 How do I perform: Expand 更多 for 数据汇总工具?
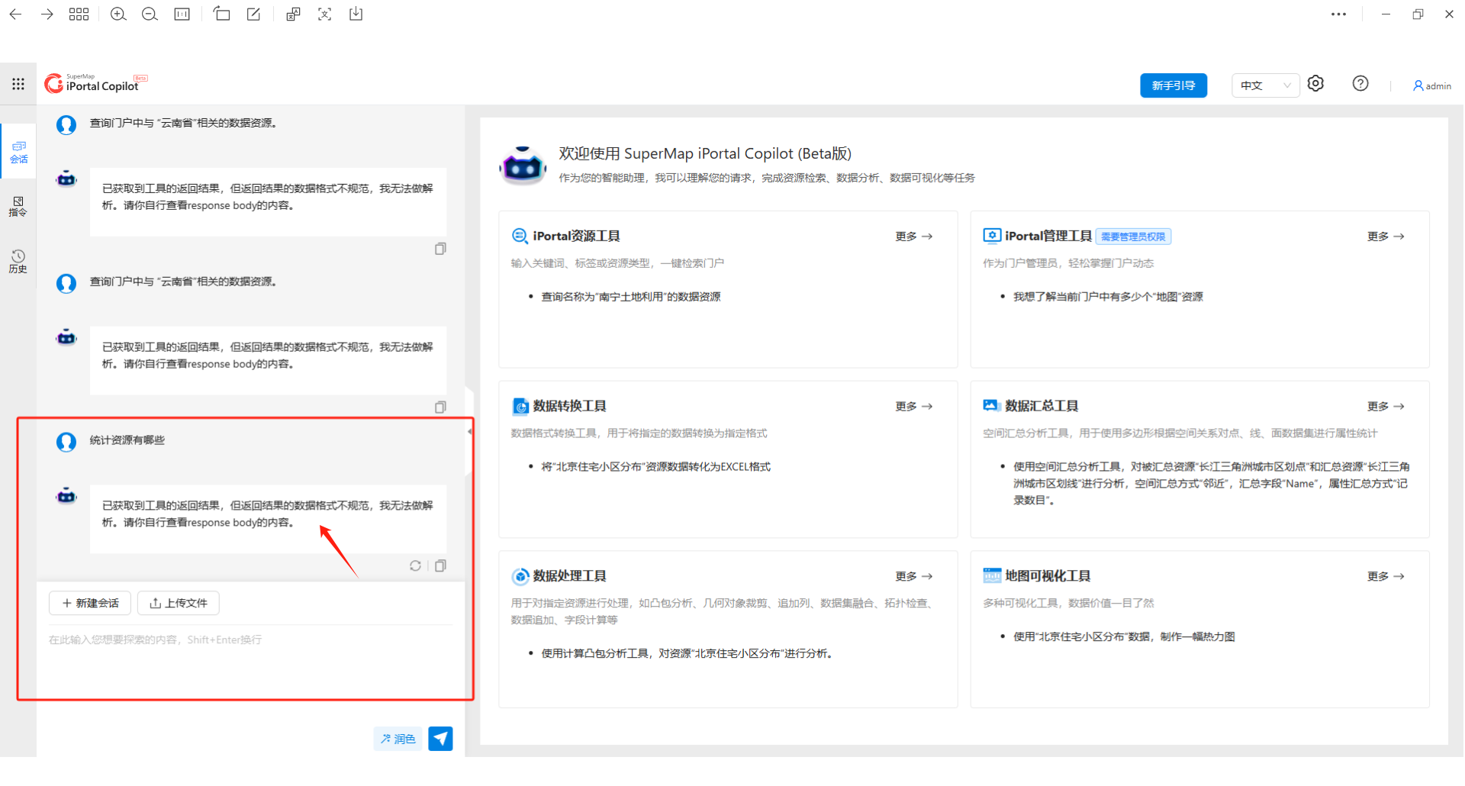[x=1385, y=407]
